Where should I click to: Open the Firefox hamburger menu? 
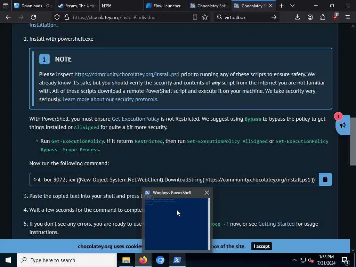click(x=348, y=17)
